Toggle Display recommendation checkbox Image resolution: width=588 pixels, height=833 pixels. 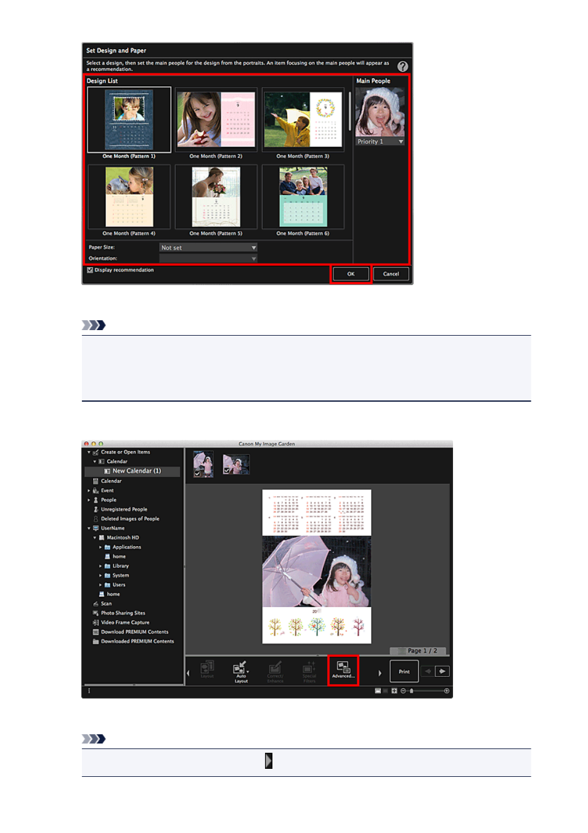90,270
